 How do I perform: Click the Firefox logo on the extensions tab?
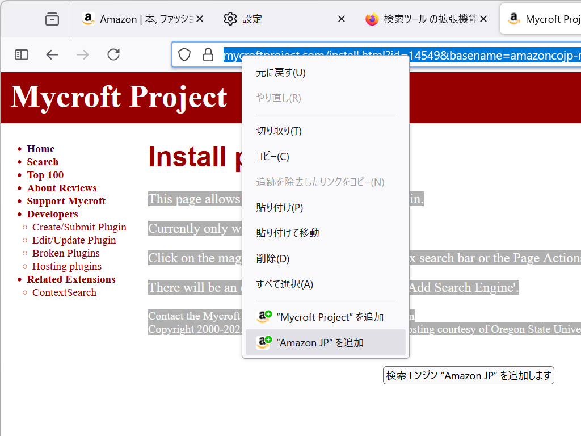(x=372, y=19)
